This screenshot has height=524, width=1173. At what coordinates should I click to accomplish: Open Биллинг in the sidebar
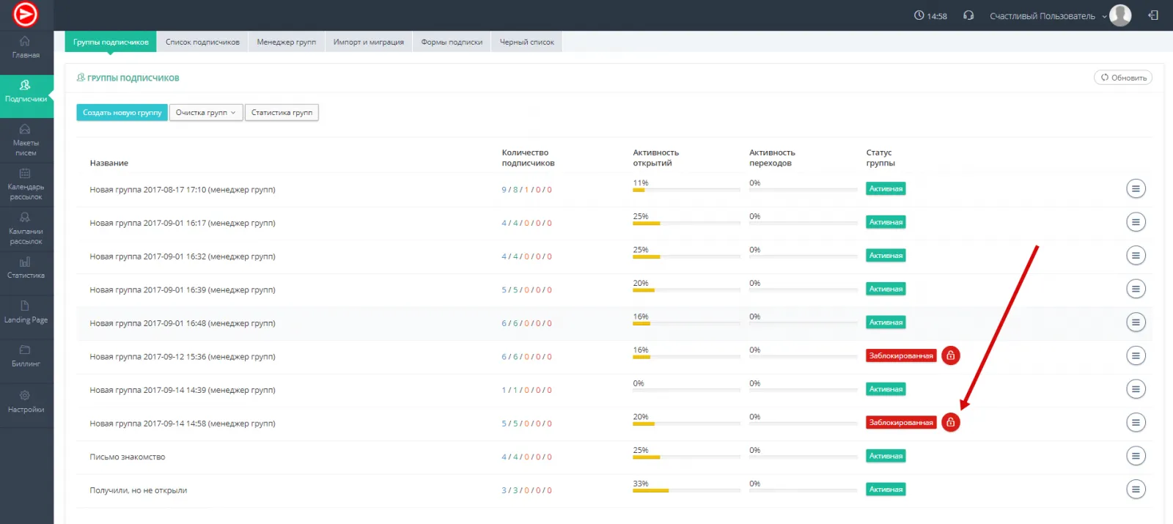pos(26,355)
